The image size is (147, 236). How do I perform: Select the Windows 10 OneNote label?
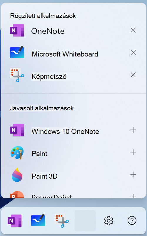click(65, 132)
